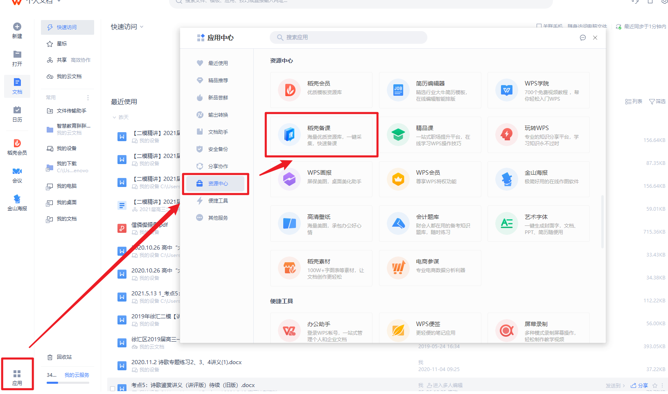Open the 艺术字体 app card
668x394 pixels.
tap(538, 223)
